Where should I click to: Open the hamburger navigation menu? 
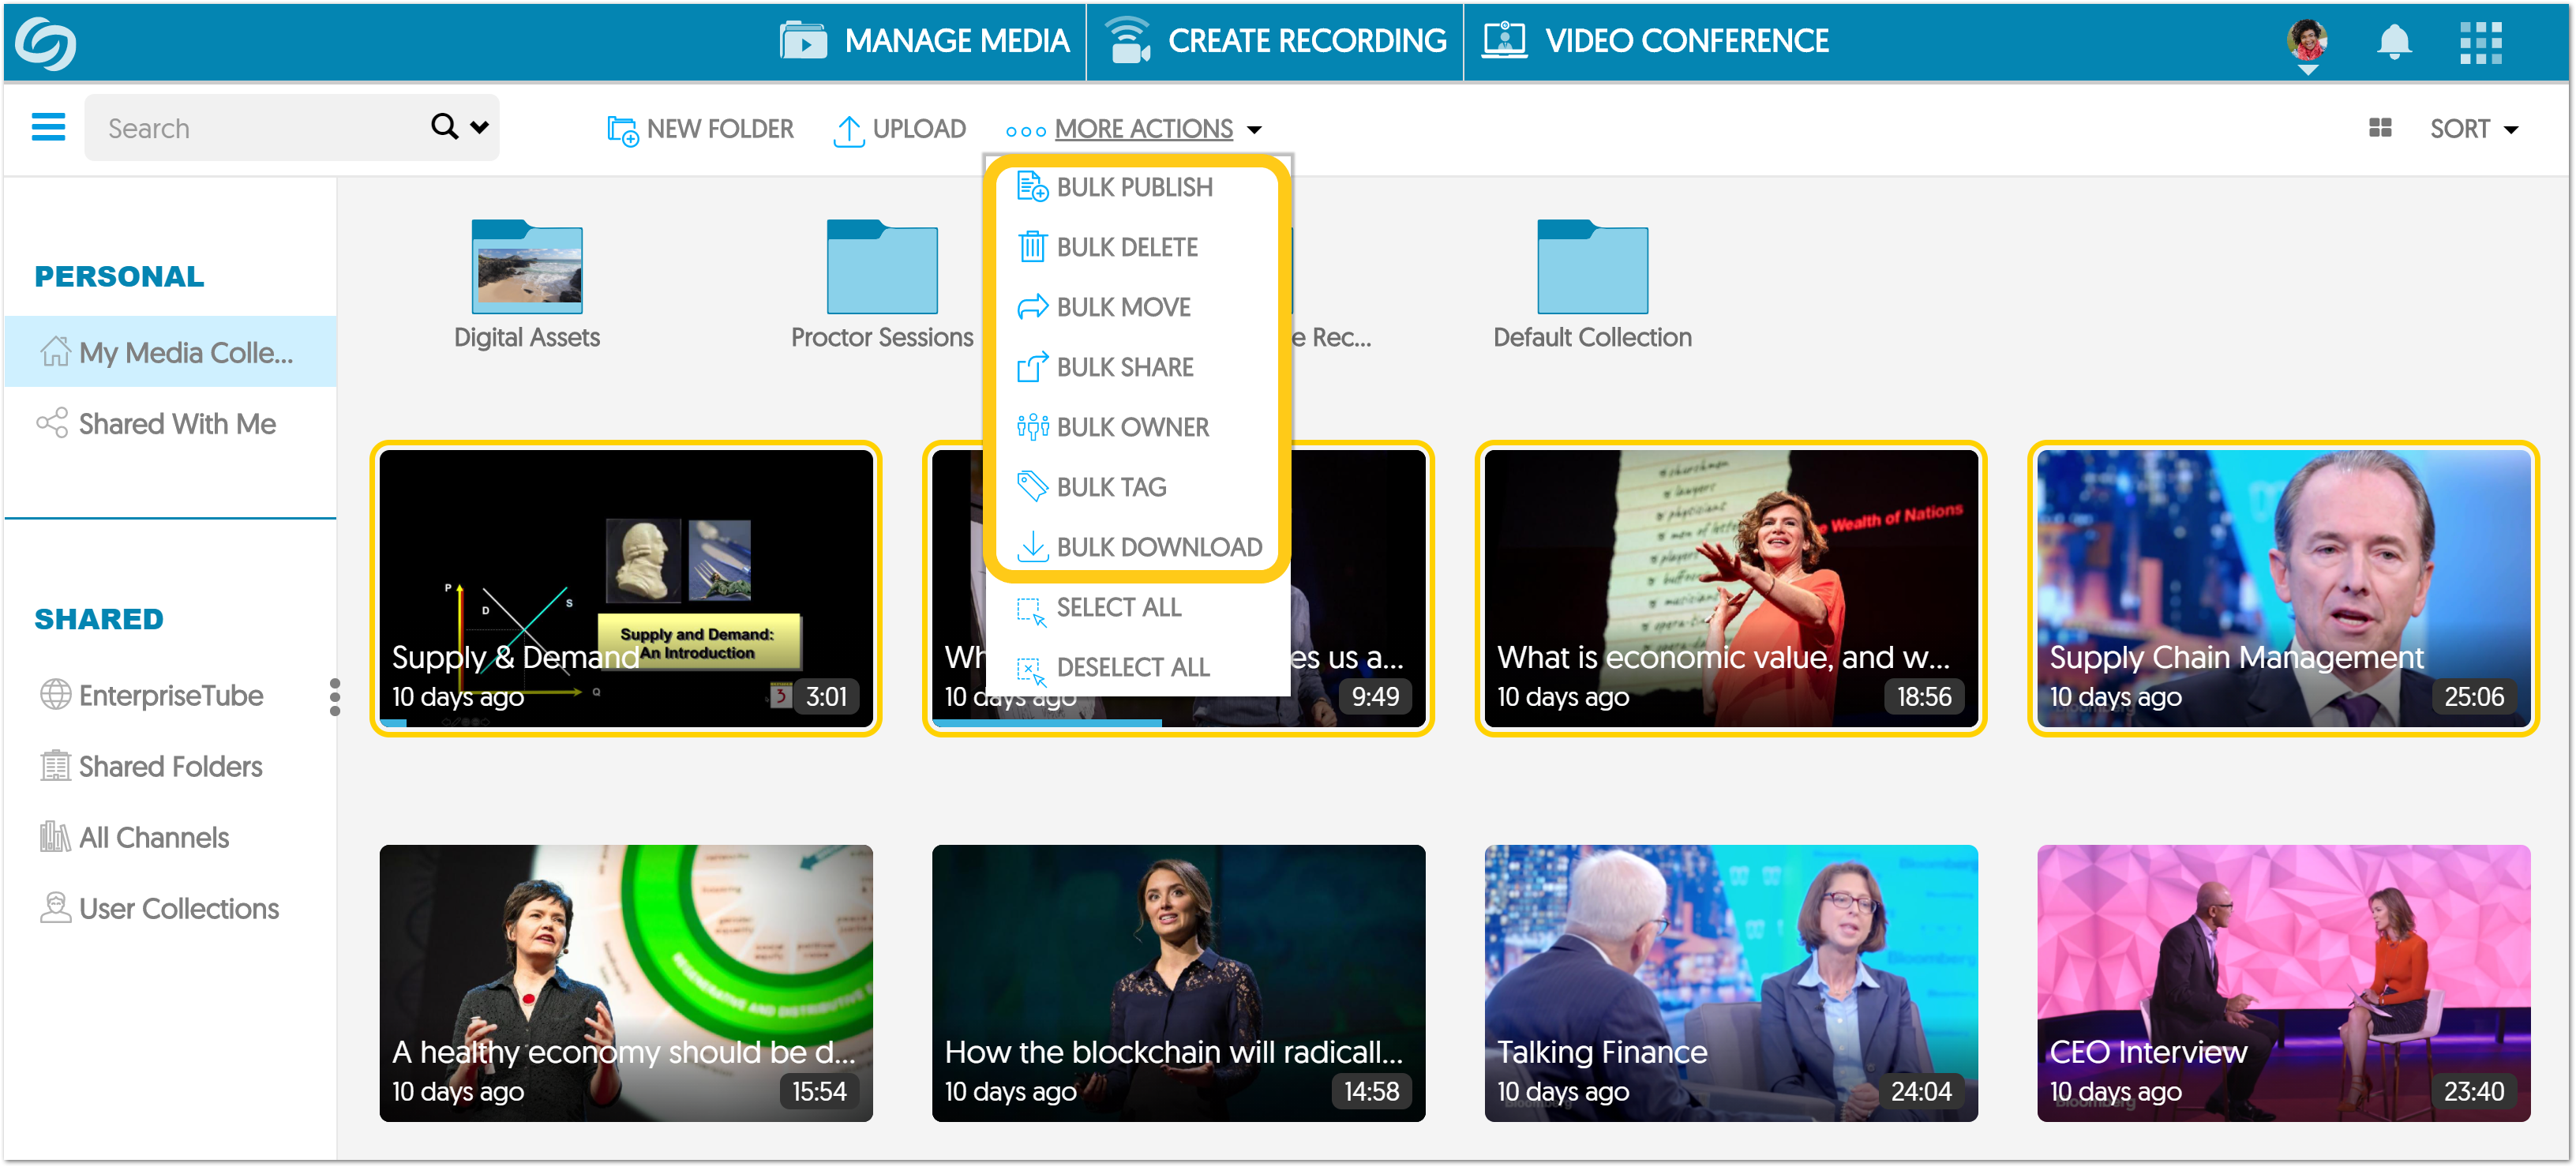point(47,127)
